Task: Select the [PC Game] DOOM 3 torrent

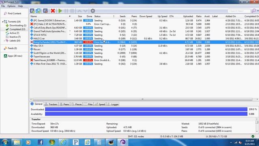Action: [x=50, y=21]
